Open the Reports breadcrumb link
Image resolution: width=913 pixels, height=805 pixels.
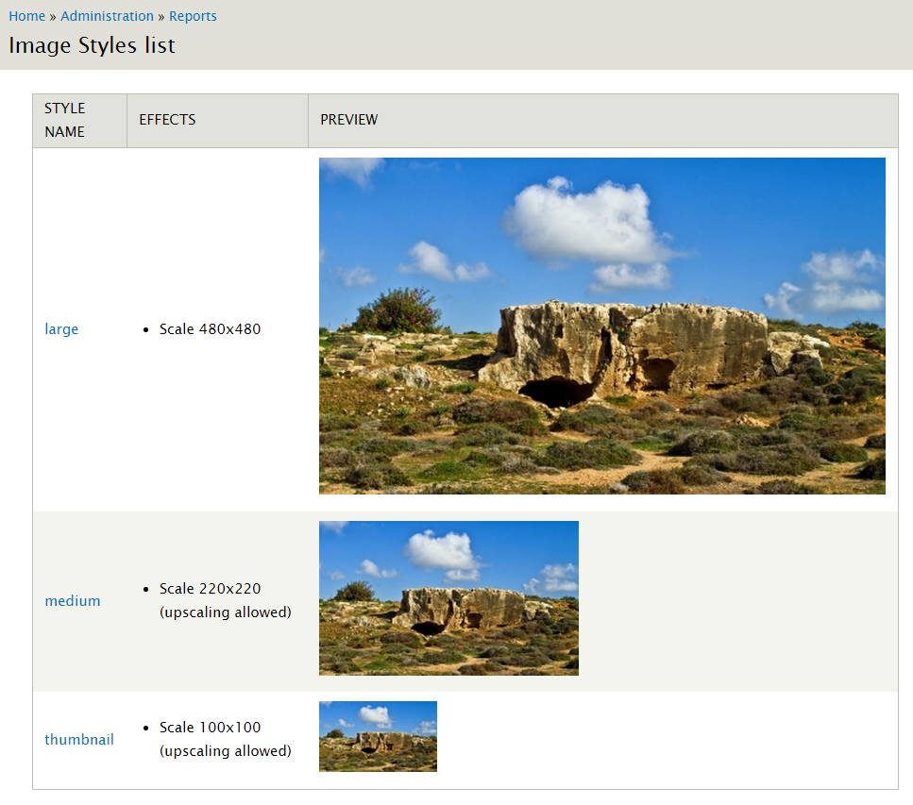click(193, 15)
